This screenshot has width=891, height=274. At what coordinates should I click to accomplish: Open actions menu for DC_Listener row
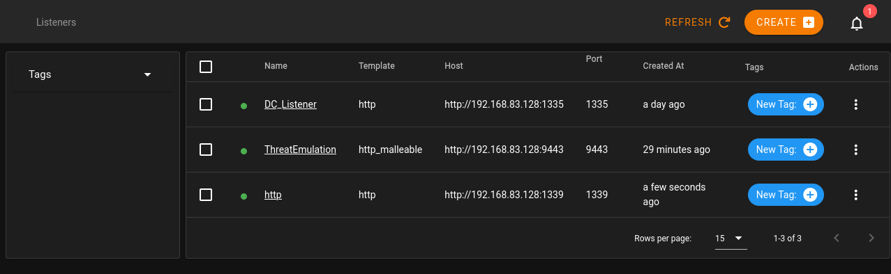tap(856, 104)
